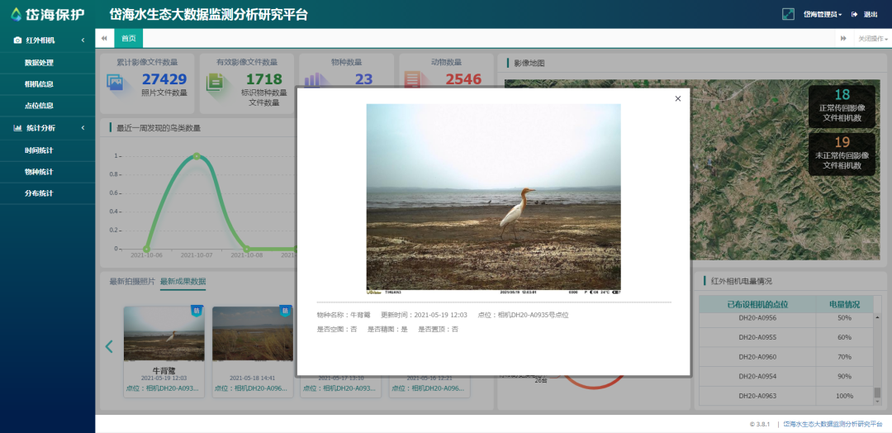Open 数据处理 in the sidebar
This screenshot has height=433, width=892.
(40, 63)
